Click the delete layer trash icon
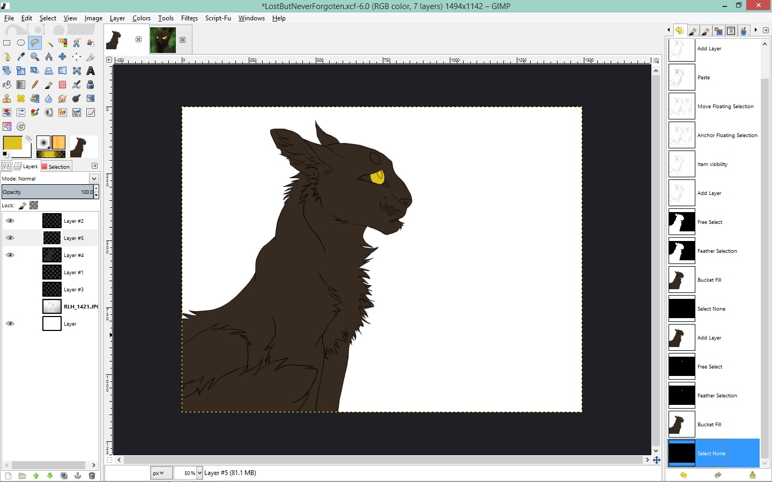 (x=92, y=476)
